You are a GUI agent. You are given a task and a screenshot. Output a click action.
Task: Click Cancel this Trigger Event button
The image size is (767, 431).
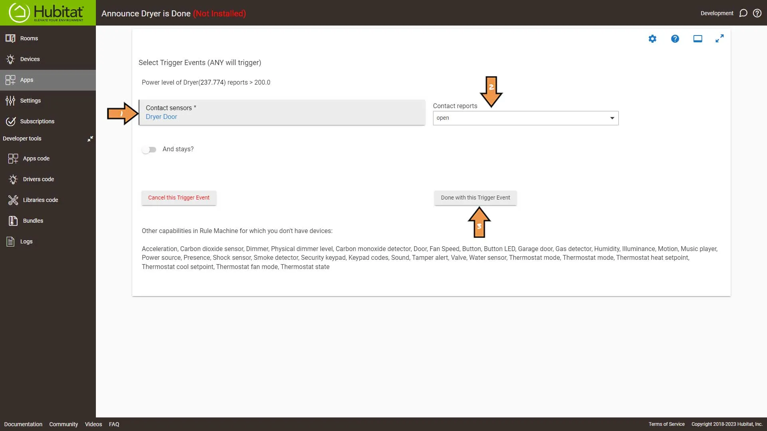tap(179, 198)
